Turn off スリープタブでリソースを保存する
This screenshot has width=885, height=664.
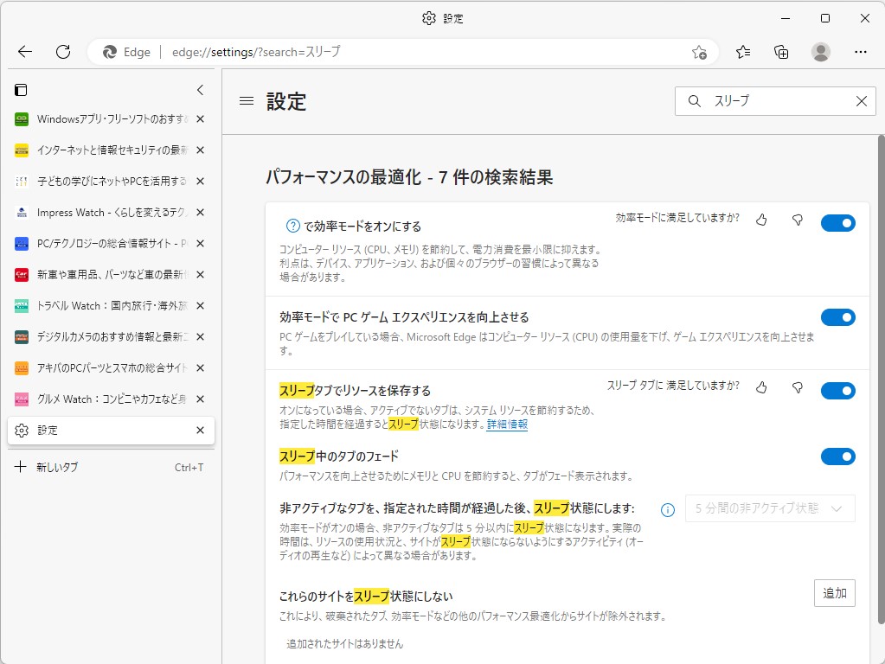tap(837, 390)
